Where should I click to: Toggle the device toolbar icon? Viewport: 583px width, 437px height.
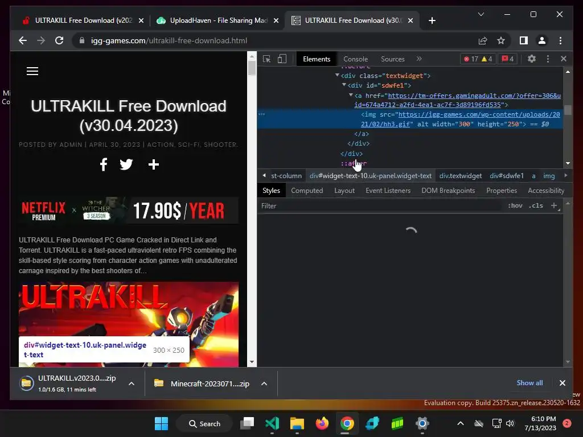pos(282,59)
